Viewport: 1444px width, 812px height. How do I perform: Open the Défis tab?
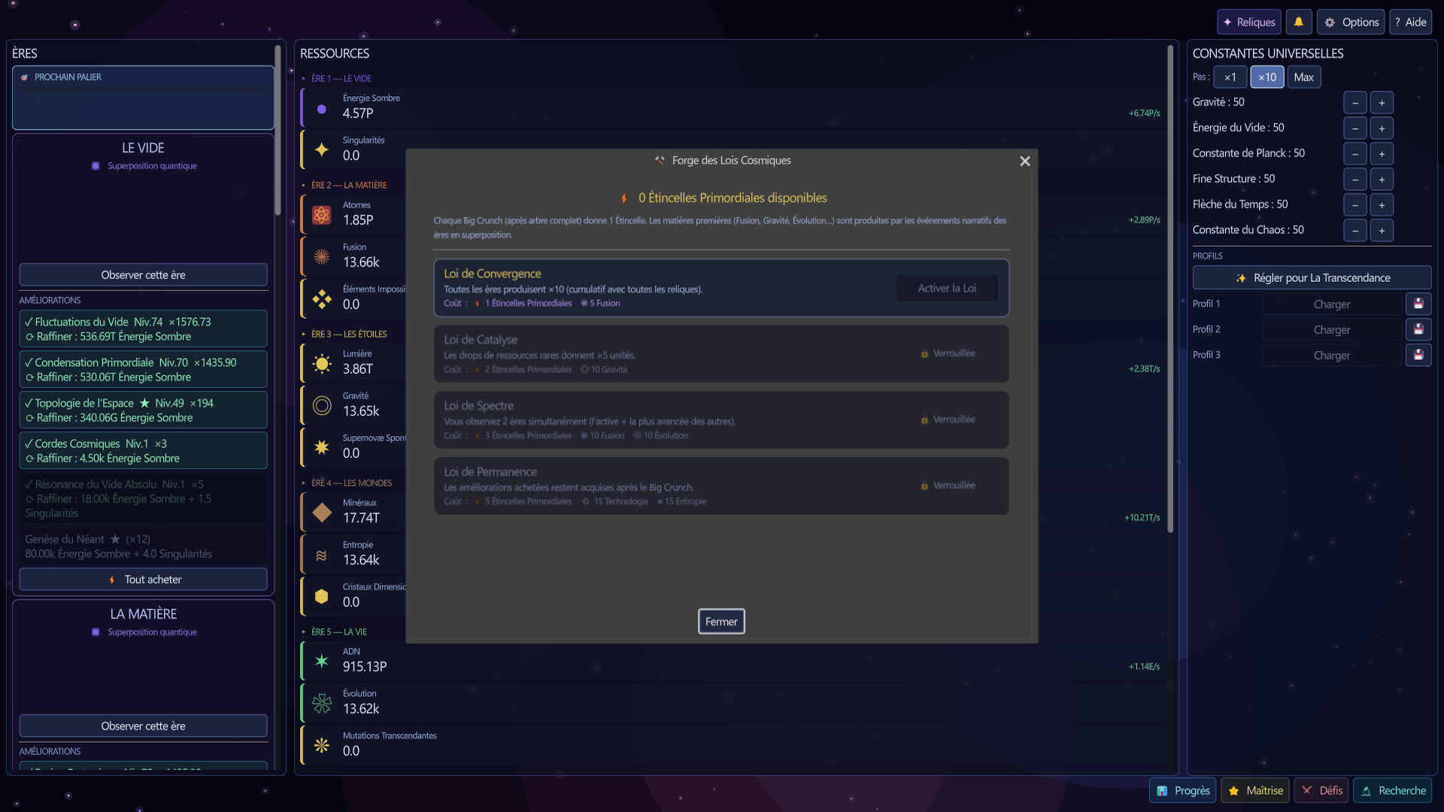pos(1321,790)
